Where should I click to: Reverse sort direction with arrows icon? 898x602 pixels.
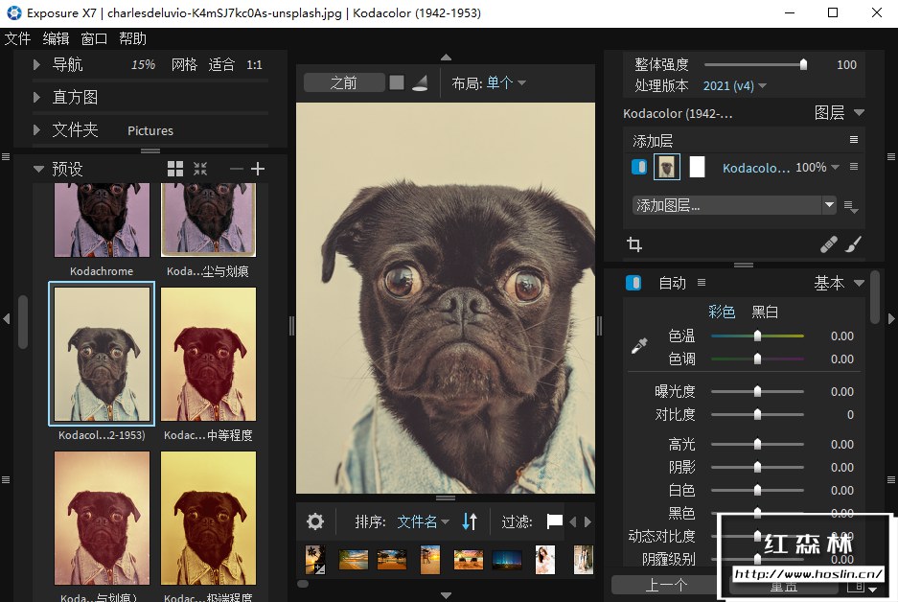(470, 521)
